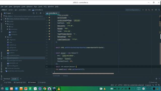The height and width of the screenshot is (91, 161).
Task: Click the WebStorm icon in taskbar
Action: 54,89
